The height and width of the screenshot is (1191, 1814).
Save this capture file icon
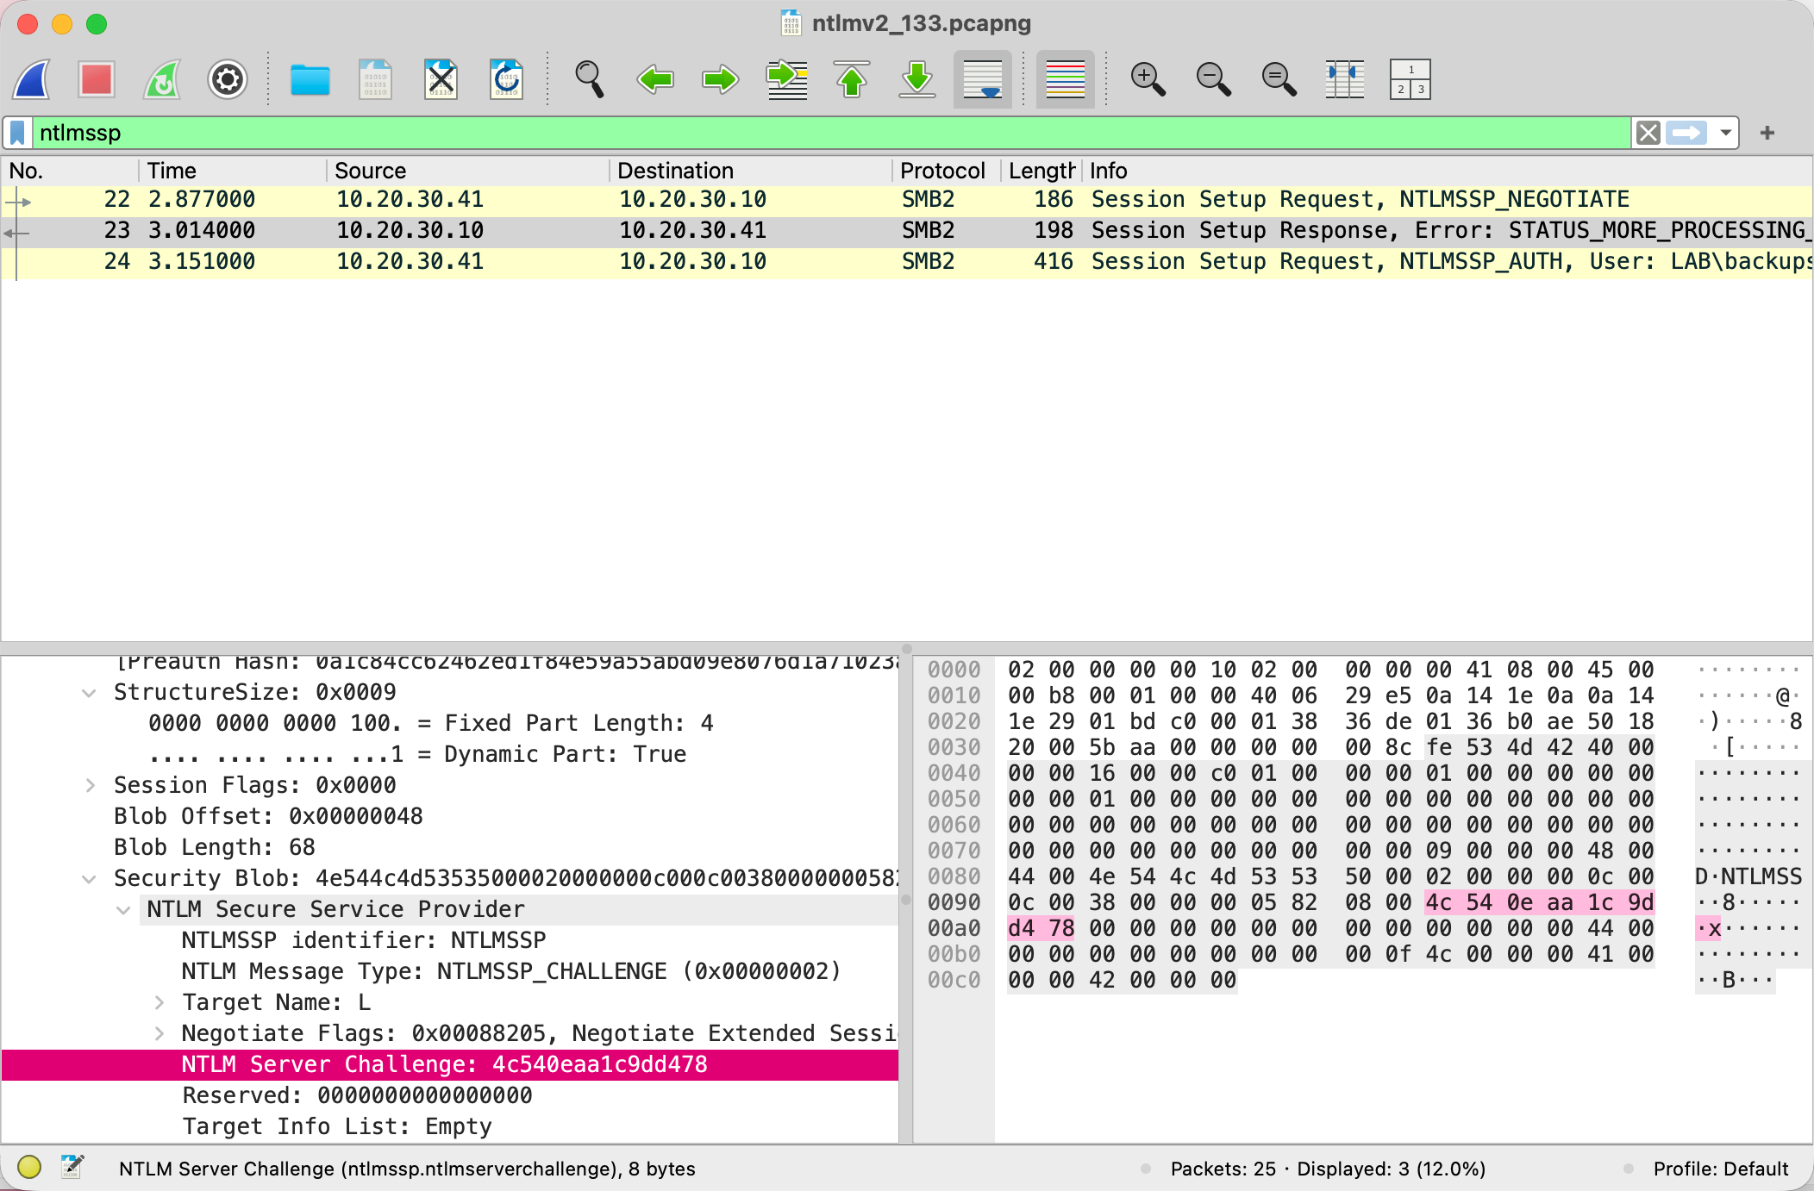[x=375, y=79]
